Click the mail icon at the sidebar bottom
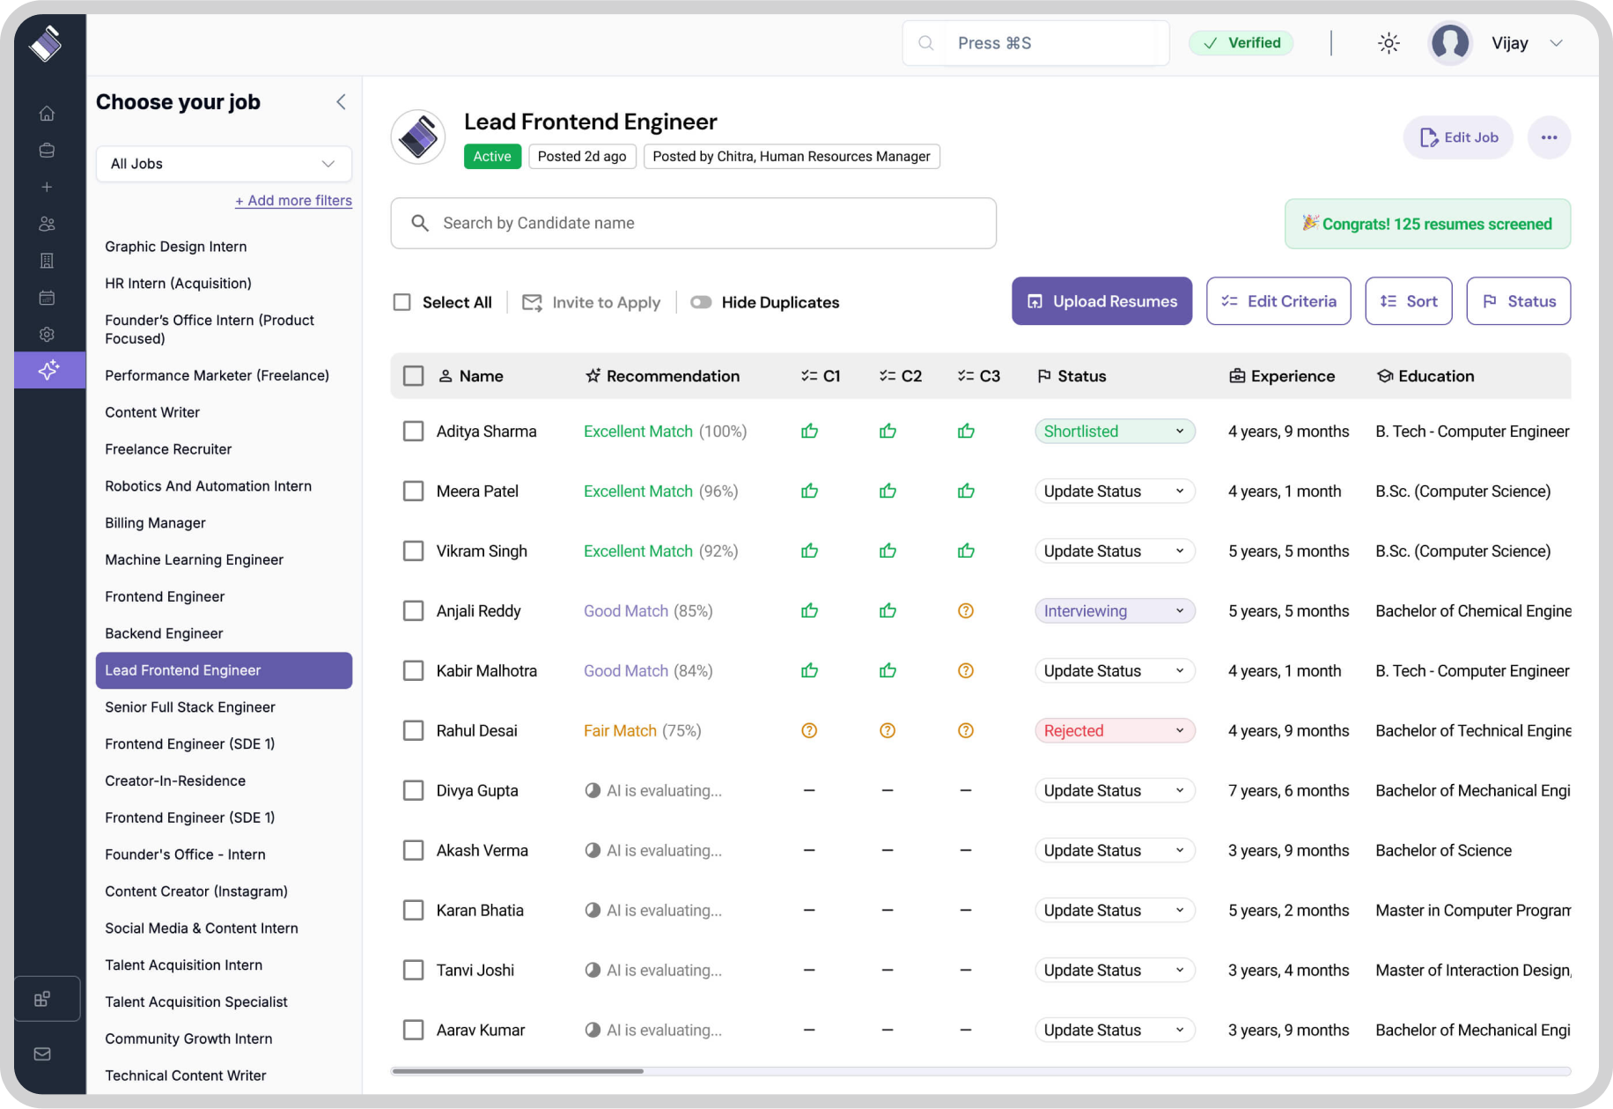The width and height of the screenshot is (1613, 1109). [x=42, y=1054]
